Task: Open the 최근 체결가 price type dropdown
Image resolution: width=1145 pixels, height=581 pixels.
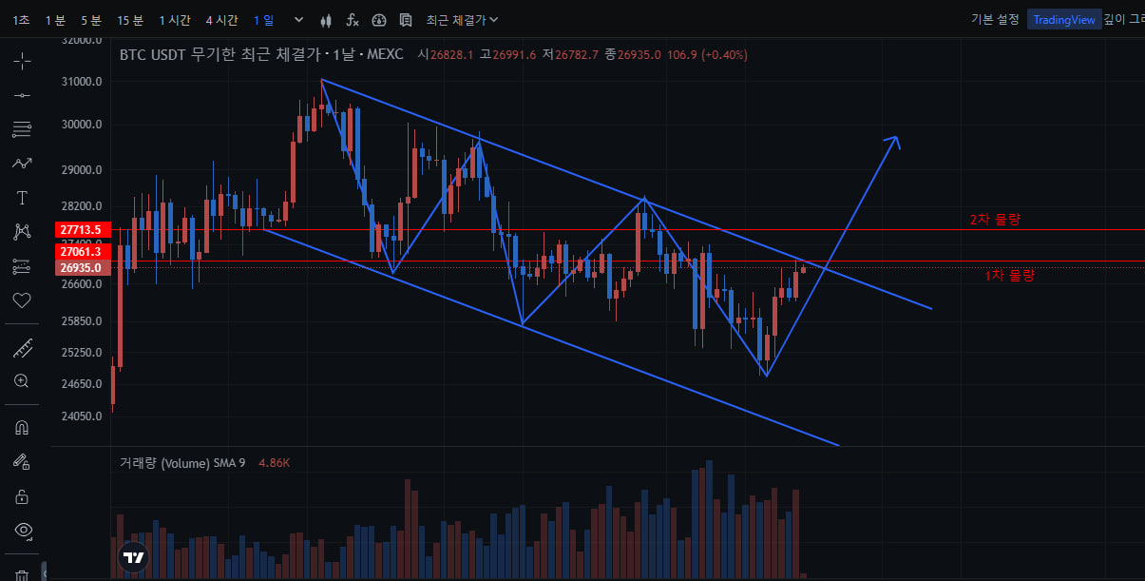Action: click(462, 20)
